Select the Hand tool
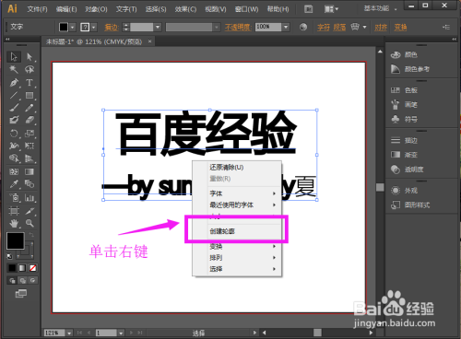461x339 pixels. pos(14,223)
